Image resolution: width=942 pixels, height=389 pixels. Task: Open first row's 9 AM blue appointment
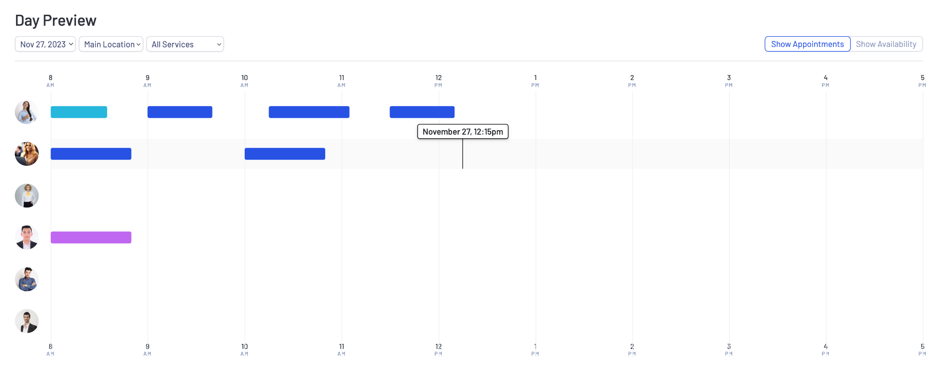pos(180,112)
